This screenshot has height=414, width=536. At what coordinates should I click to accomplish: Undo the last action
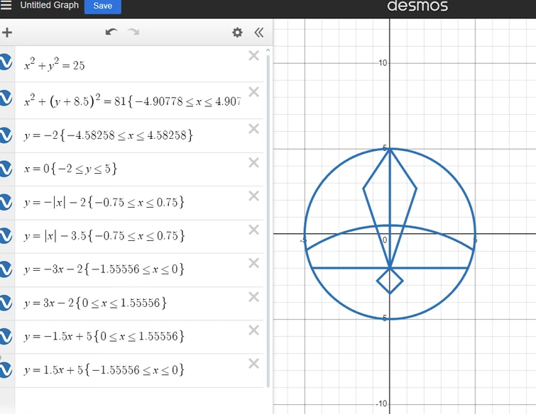click(x=111, y=32)
